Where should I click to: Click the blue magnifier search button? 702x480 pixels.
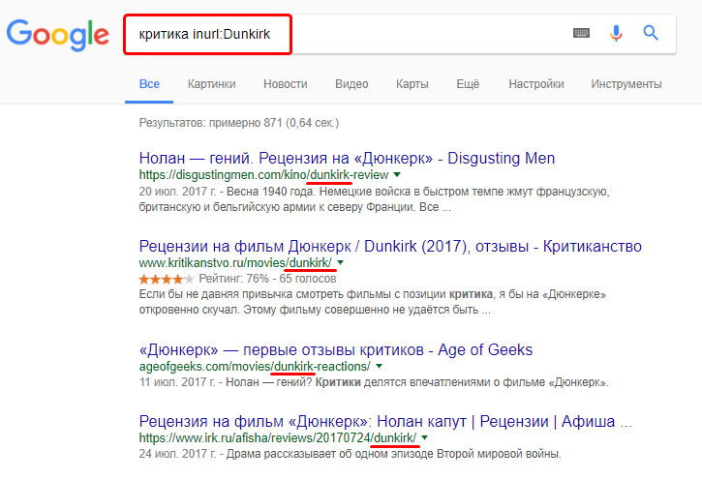tap(651, 33)
